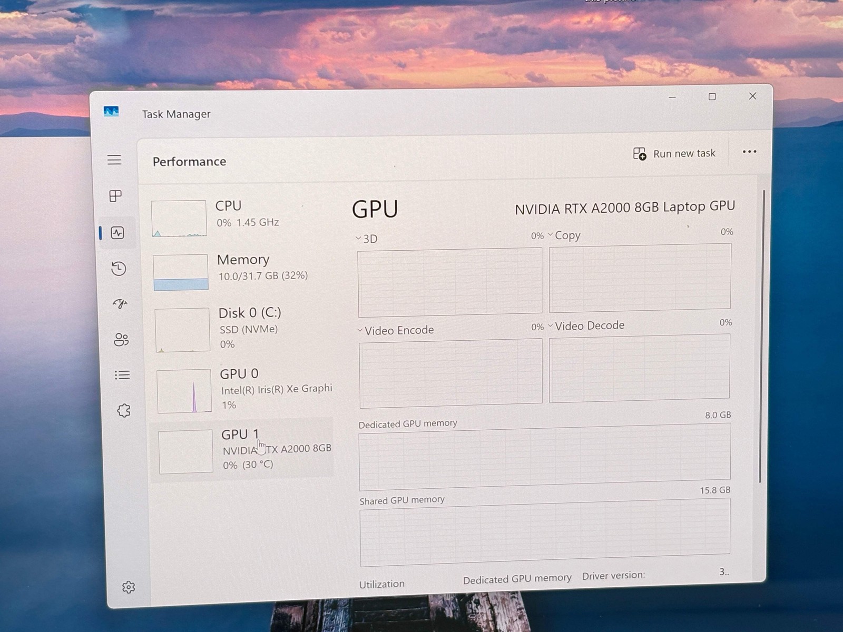
Task: Open the Processes page icon
Action: coord(115,196)
